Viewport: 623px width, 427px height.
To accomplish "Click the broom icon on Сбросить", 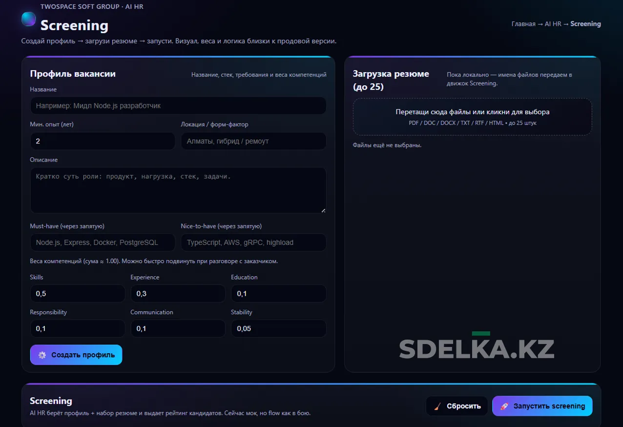I will pyautogui.click(x=437, y=406).
